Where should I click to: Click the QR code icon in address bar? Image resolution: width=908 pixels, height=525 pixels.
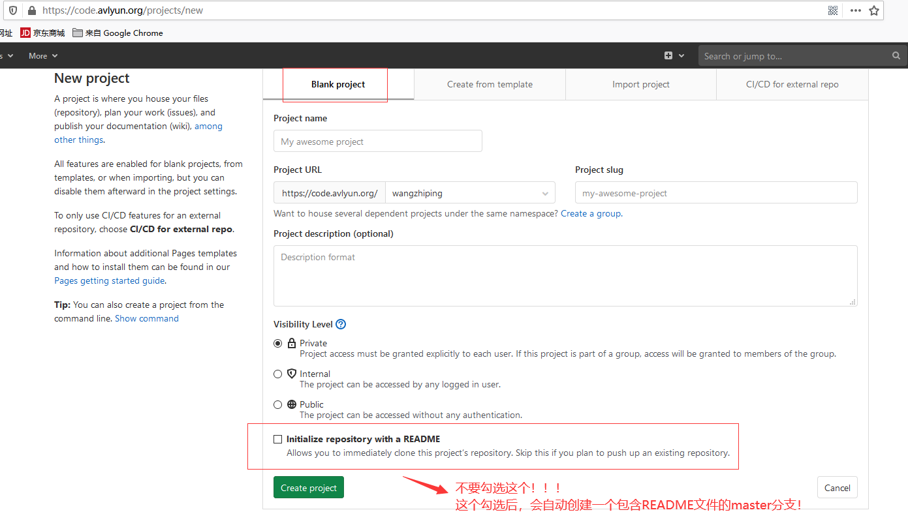click(x=832, y=10)
